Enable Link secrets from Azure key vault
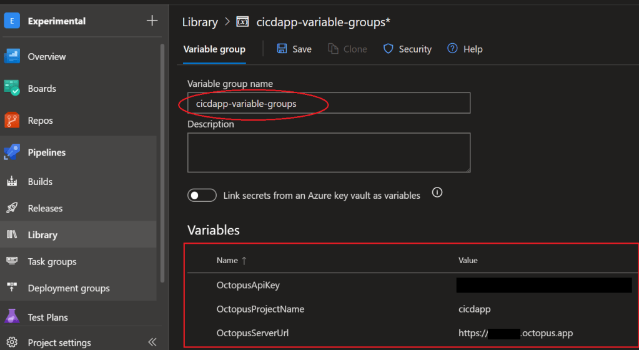Image resolution: width=639 pixels, height=350 pixels. [x=202, y=196]
